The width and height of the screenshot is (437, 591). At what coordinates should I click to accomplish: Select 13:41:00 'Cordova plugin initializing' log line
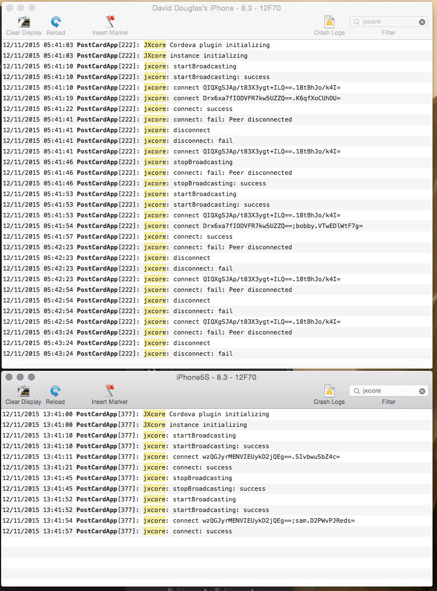point(217,414)
